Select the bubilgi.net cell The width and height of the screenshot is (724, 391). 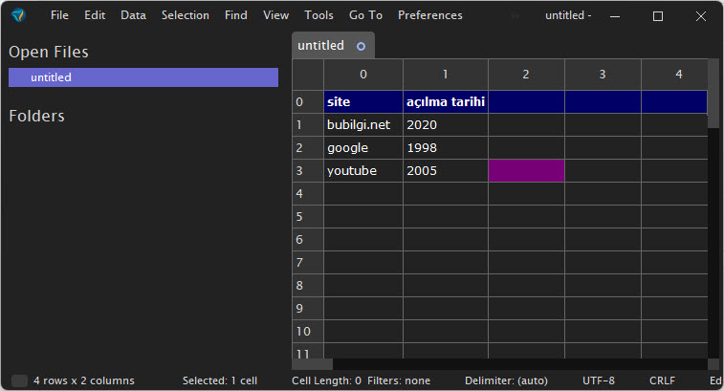point(363,124)
